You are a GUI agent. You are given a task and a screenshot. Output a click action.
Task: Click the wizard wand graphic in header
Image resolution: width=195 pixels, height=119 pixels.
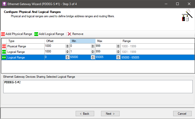pos(186,16)
